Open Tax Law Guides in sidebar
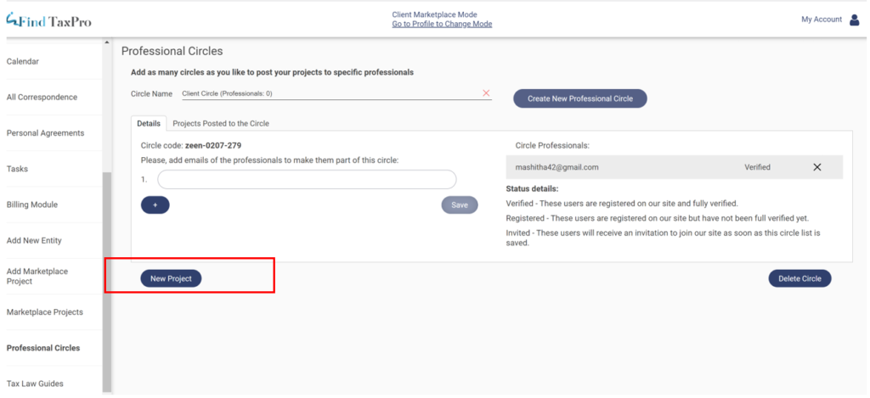Screen dimensions: 870x398 [35, 384]
